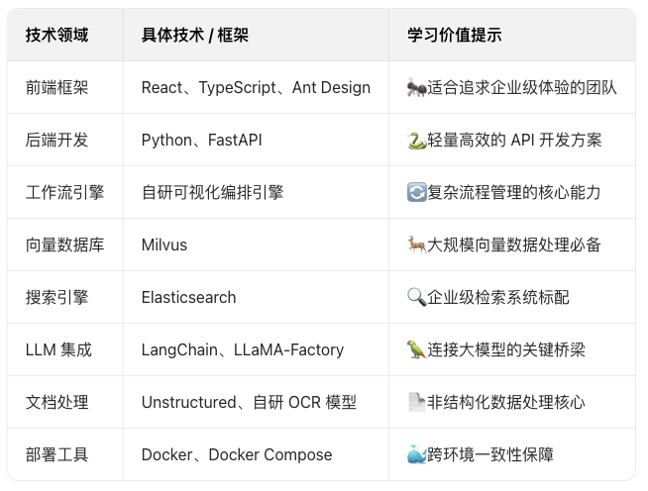648x491 pixels.
Task: Click the 技术领域 column header
Action: (57, 35)
